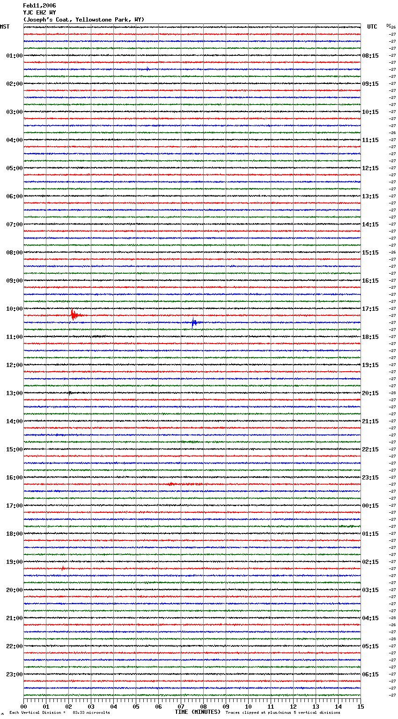The width and height of the screenshot is (398, 719).
Task: Select the 15:00 MST hour label
Action: [14, 449]
